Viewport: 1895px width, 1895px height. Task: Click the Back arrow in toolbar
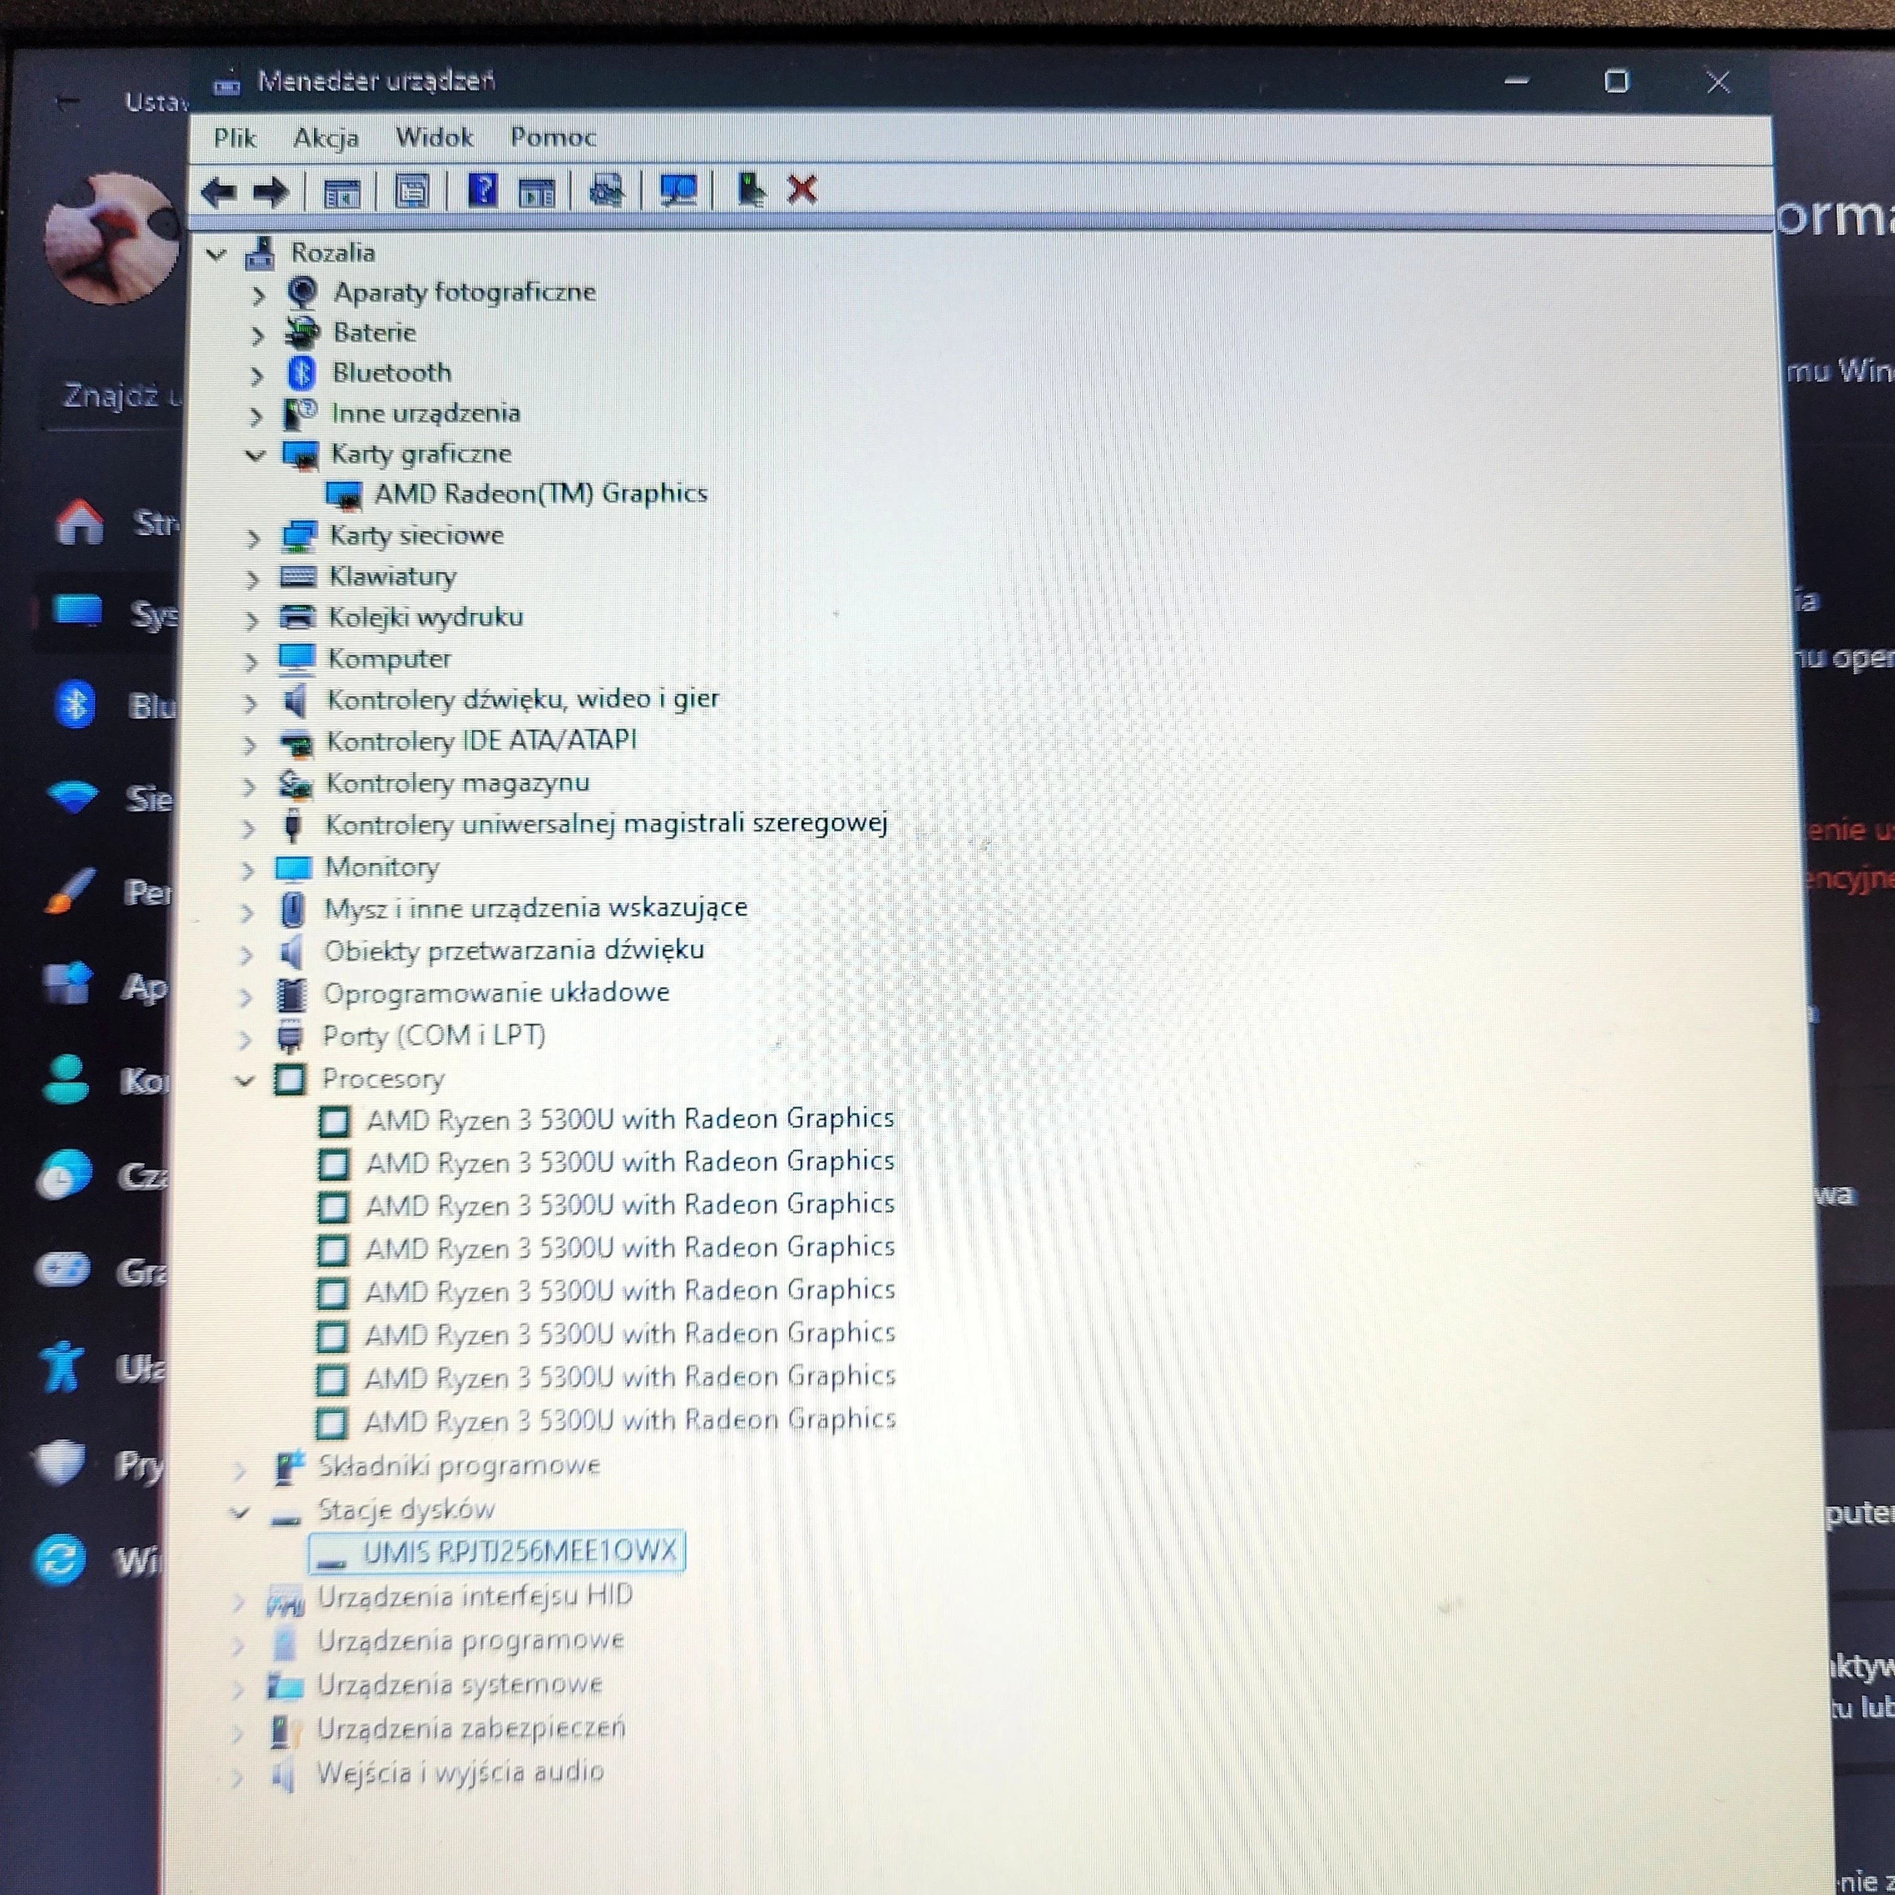217,191
